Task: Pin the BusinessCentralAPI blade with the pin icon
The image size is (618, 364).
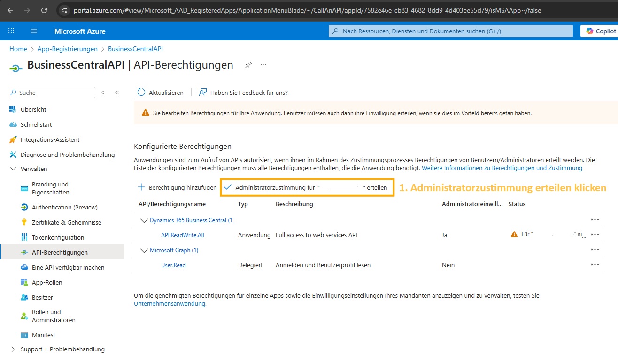Action: click(248, 65)
